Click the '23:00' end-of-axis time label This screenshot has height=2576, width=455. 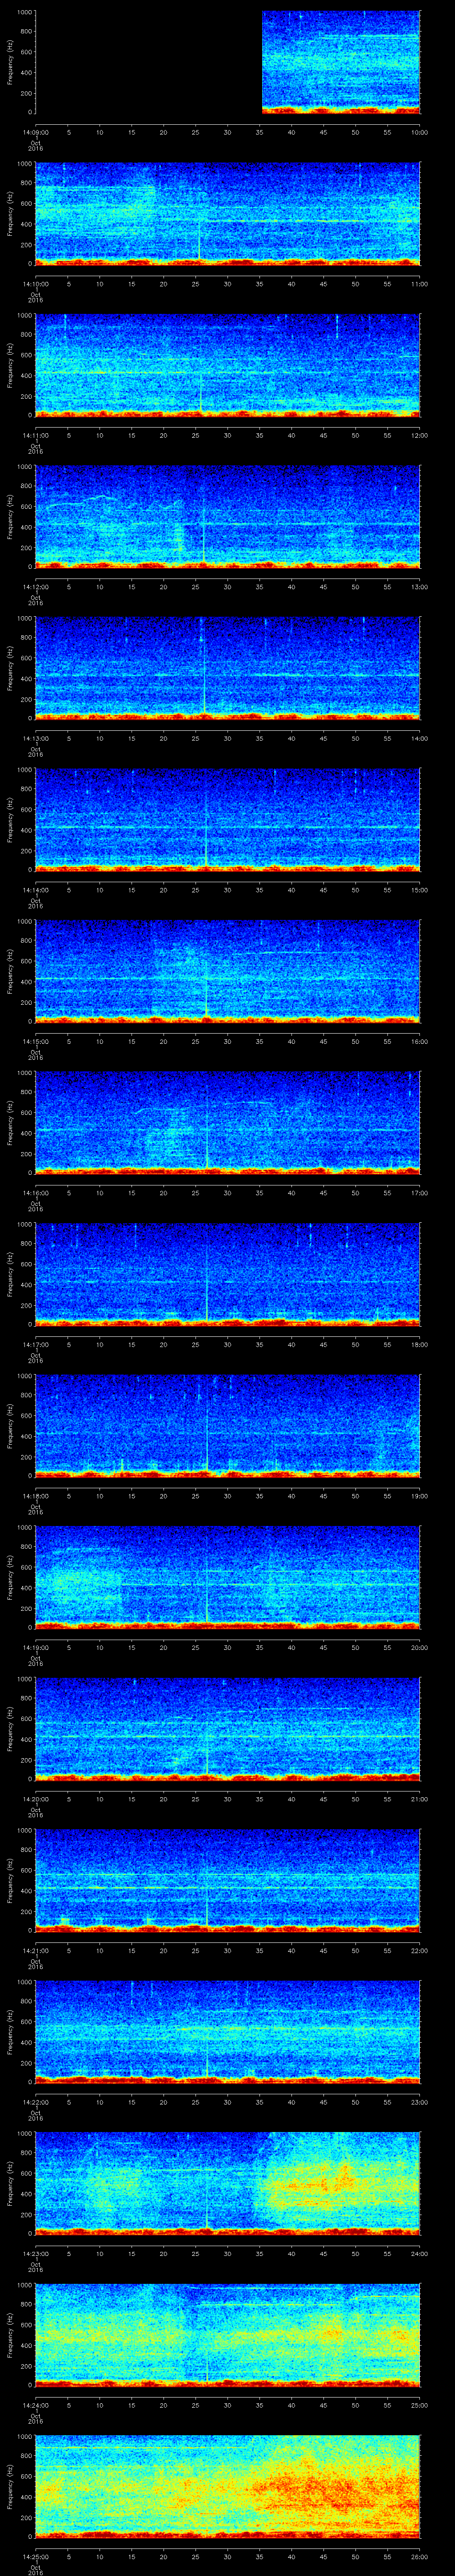[420, 2102]
